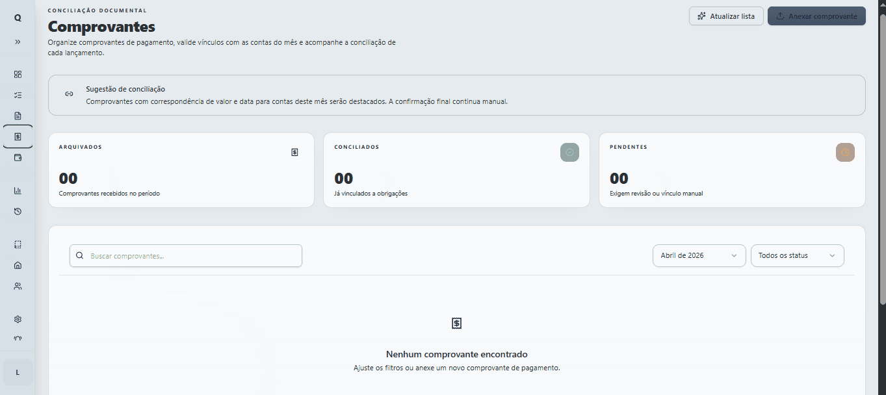Open the users people icon in sidebar
This screenshot has height=395, width=886.
point(18,286)
